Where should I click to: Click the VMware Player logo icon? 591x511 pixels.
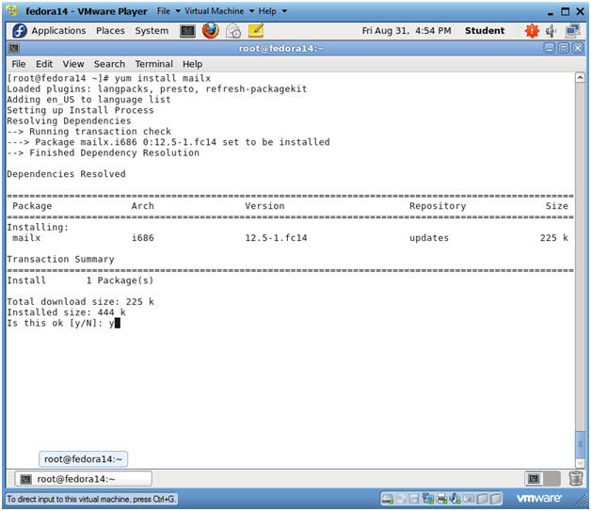pyautogui.click(x=11, y=11)
